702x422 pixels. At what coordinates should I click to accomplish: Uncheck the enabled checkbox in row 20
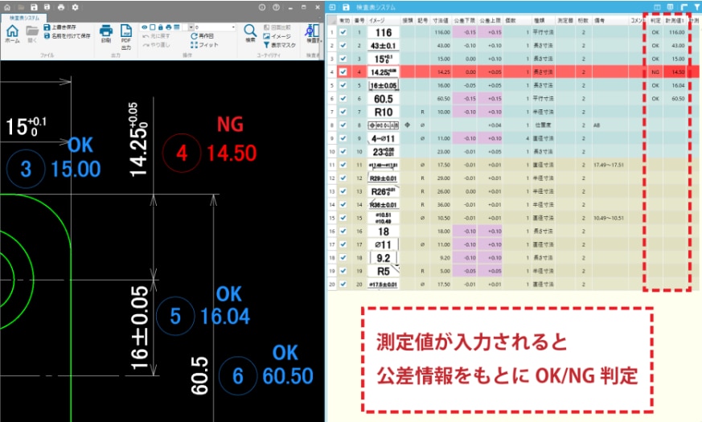pos(343,285)
